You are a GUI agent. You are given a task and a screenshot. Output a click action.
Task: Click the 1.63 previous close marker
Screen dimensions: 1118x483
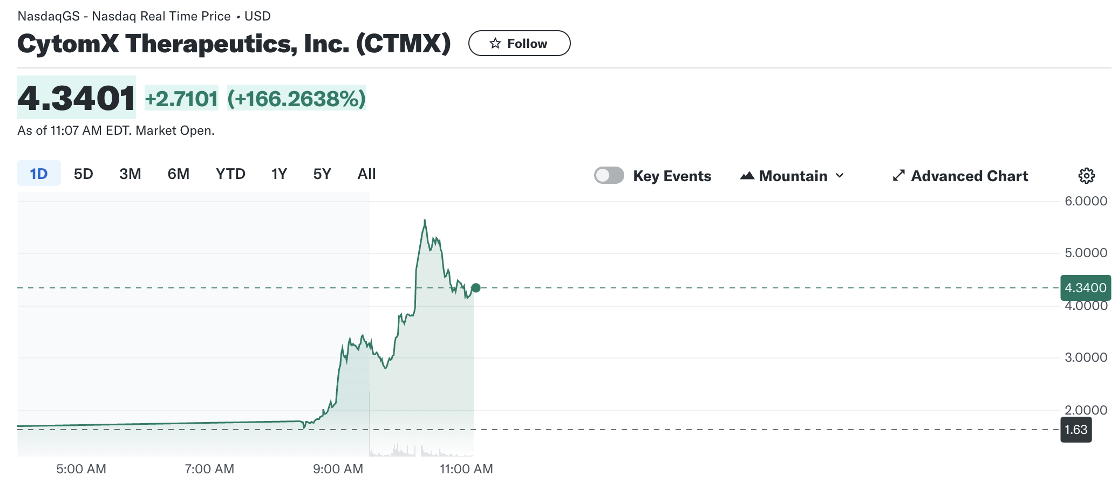(1076, 430)
